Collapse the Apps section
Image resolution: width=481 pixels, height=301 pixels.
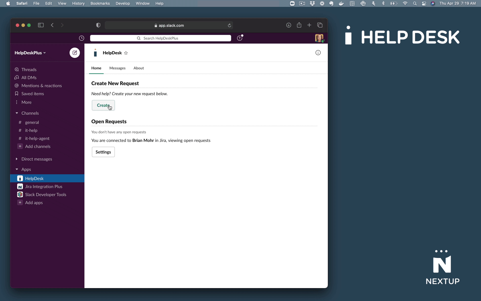click(17, 169)
